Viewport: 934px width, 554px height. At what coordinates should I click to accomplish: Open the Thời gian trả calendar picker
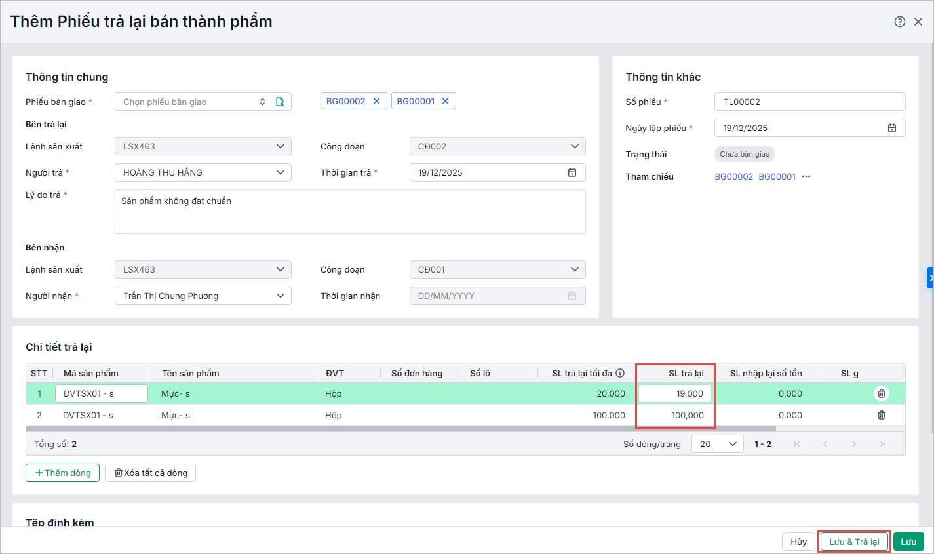coord(572,172)
